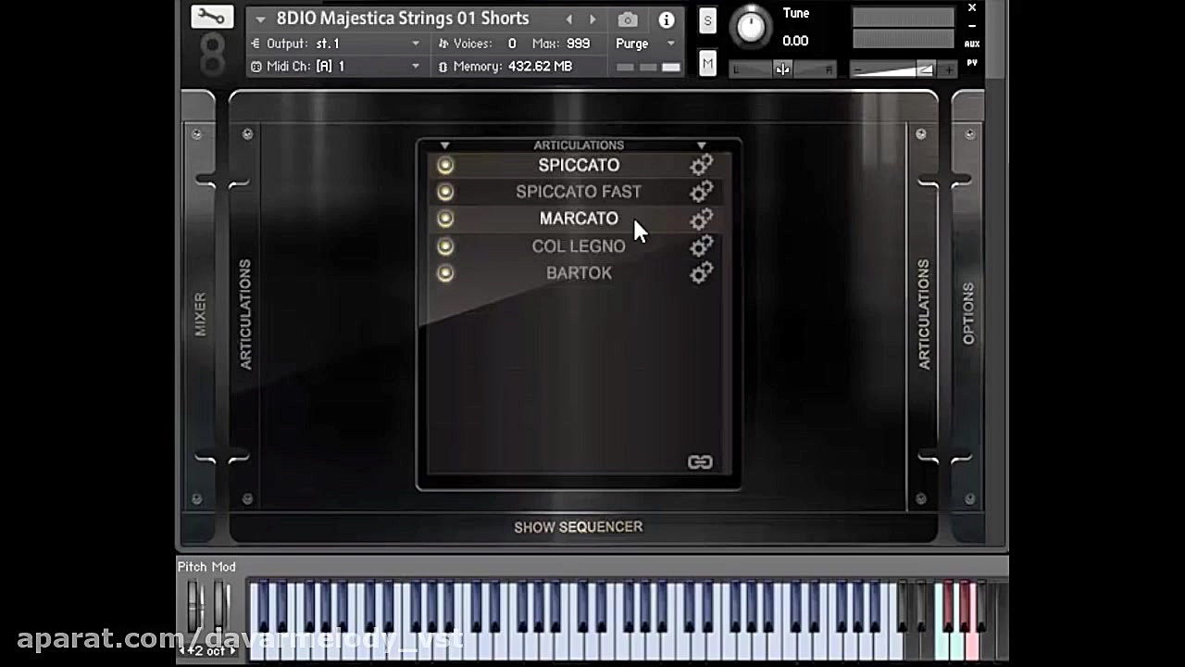This screenshot has height=667, width=1185.
Task: Open instrument edit mode via the wrench icon
Action: [x=210, y=16]
